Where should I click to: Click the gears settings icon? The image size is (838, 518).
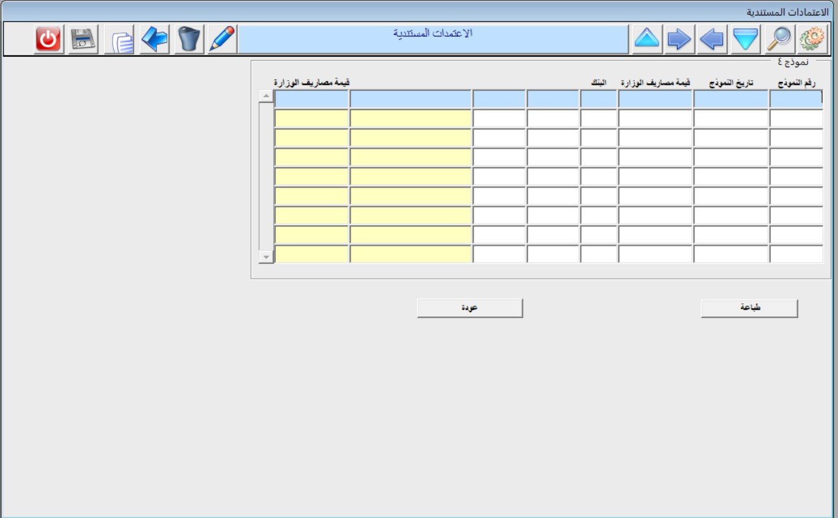click(x=813, y=38)
